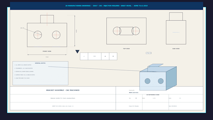
Task: Click the shaded side face of 3D model
Action: (171, 78)
